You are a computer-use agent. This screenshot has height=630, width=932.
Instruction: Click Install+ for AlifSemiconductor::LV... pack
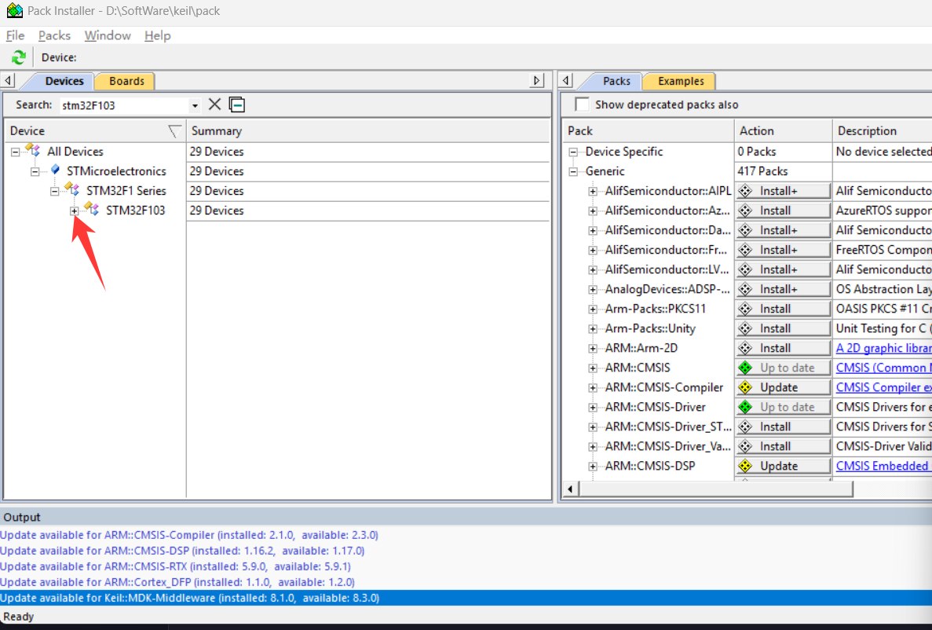point(783,269)
